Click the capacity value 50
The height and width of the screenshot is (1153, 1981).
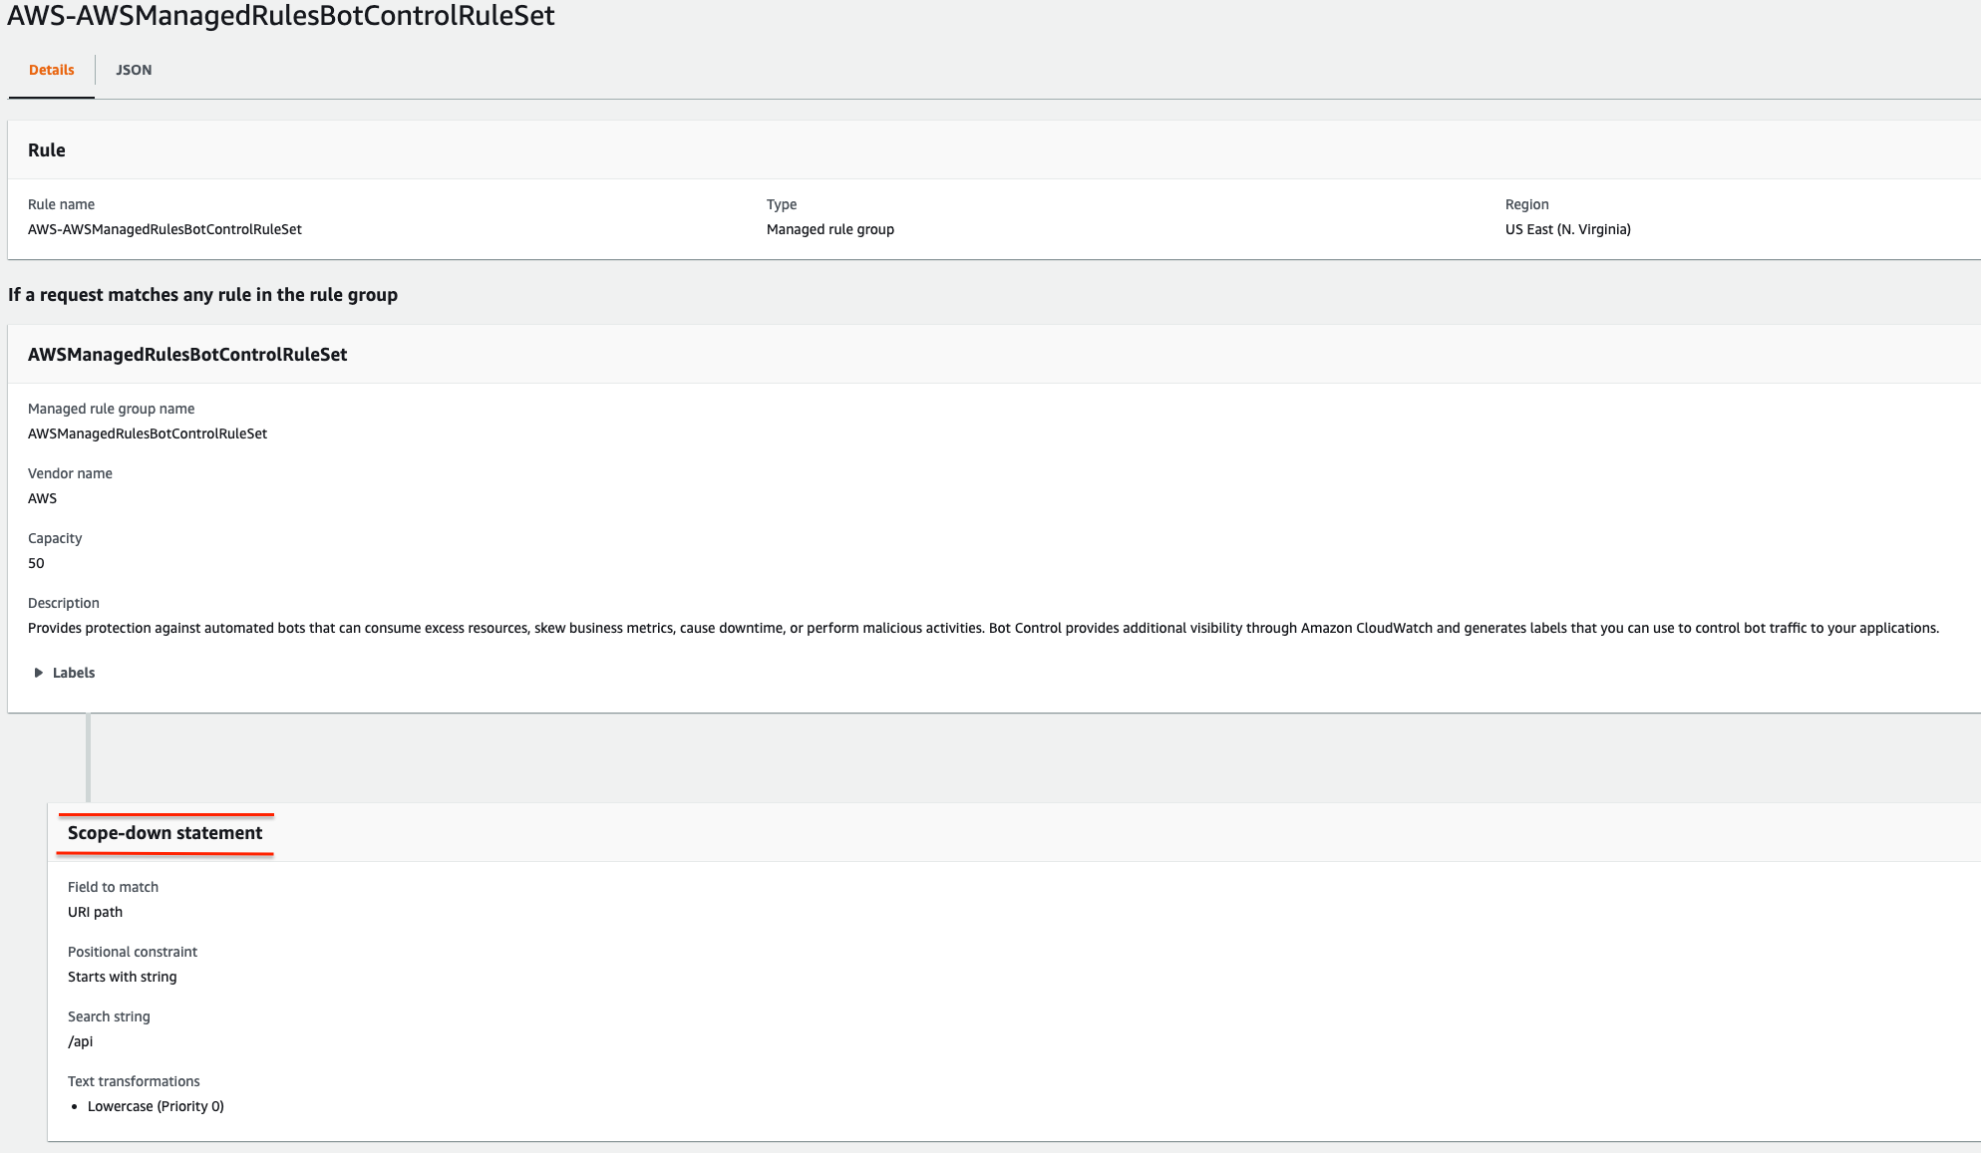click(x=36, y=563)
